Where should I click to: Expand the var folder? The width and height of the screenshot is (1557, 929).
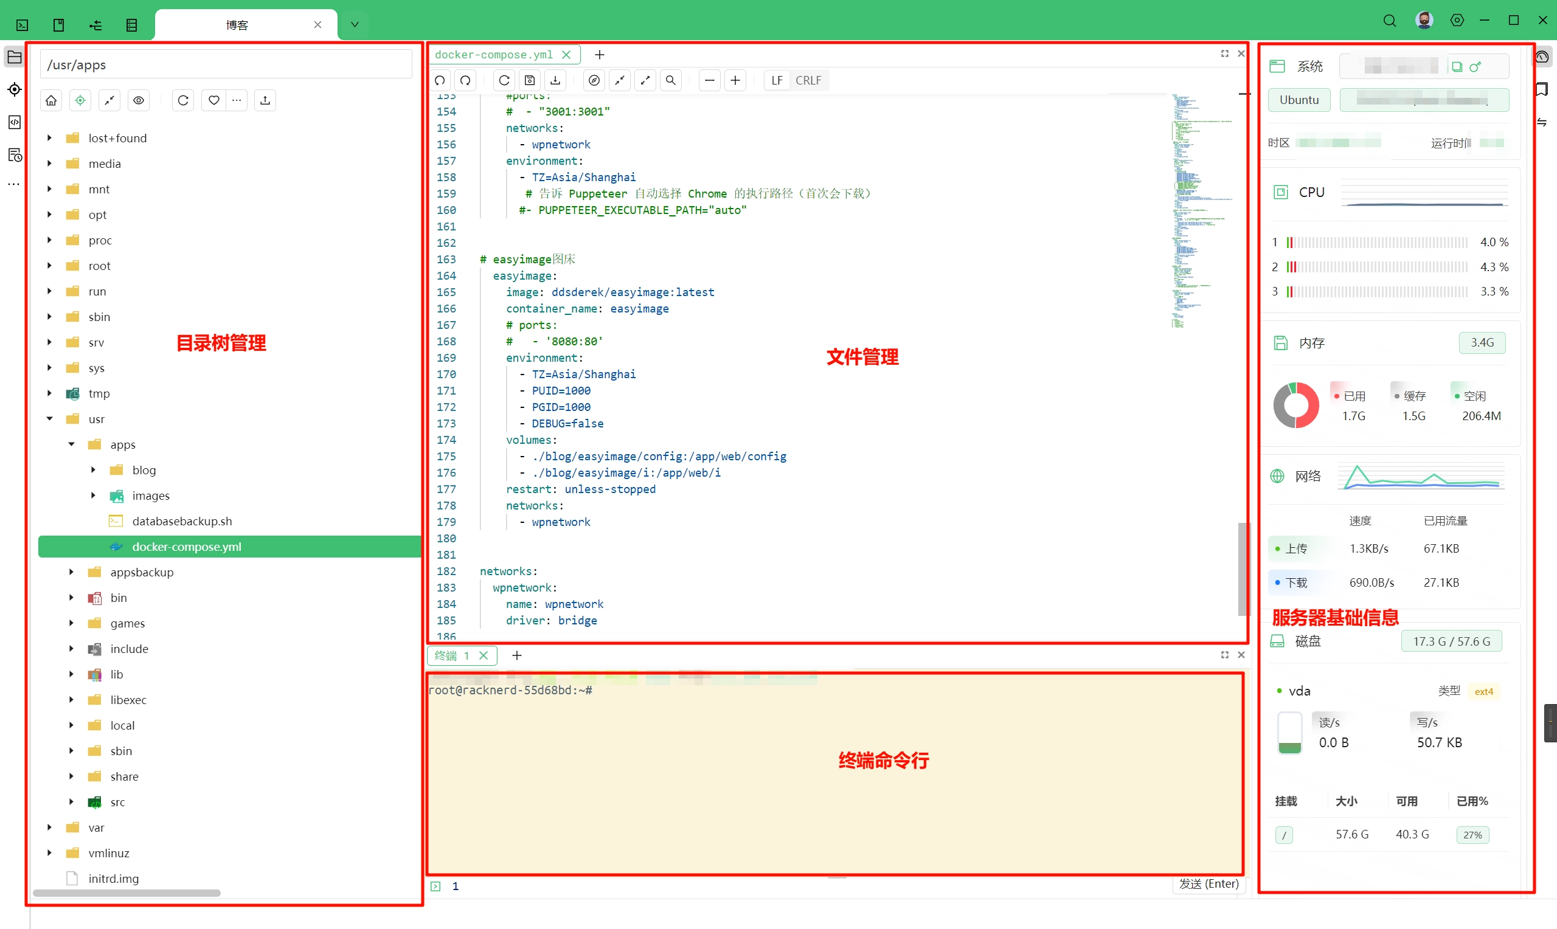(49, 827)
